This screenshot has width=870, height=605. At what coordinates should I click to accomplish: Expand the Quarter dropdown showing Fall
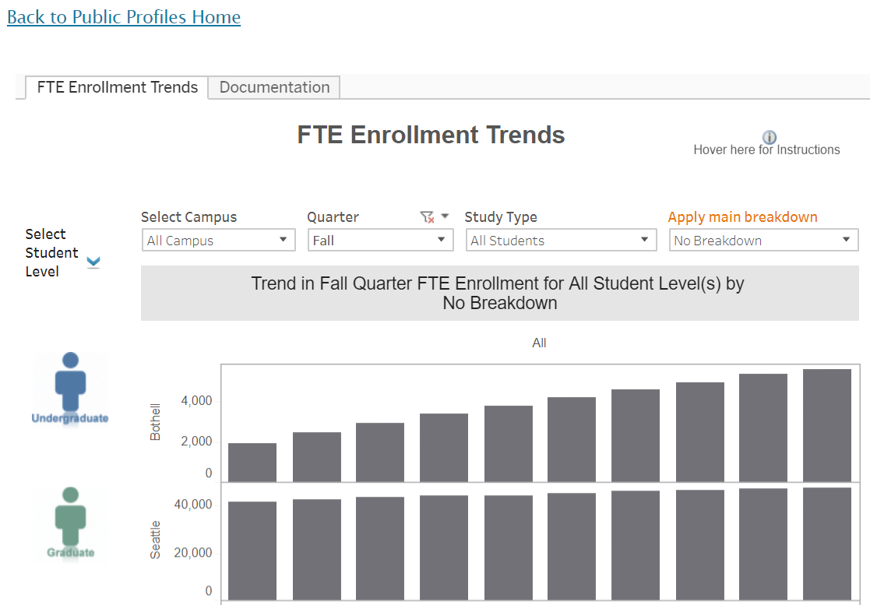381,240
